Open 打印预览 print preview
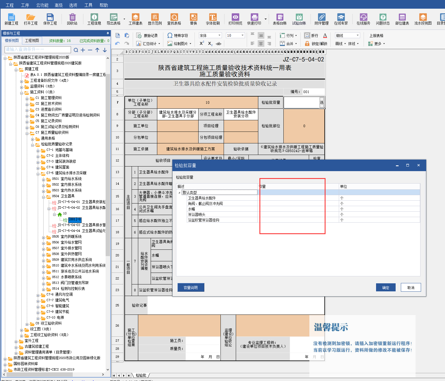 click(x=235, y=19)
